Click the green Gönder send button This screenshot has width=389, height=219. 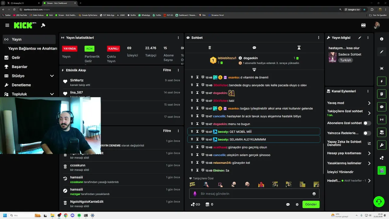[x=311, y=204]
